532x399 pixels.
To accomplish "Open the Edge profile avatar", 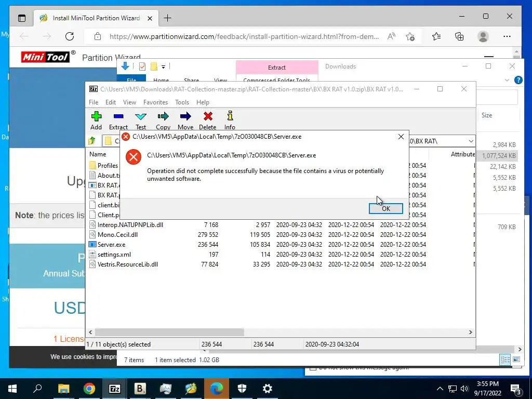I will (x=483, y=36).
